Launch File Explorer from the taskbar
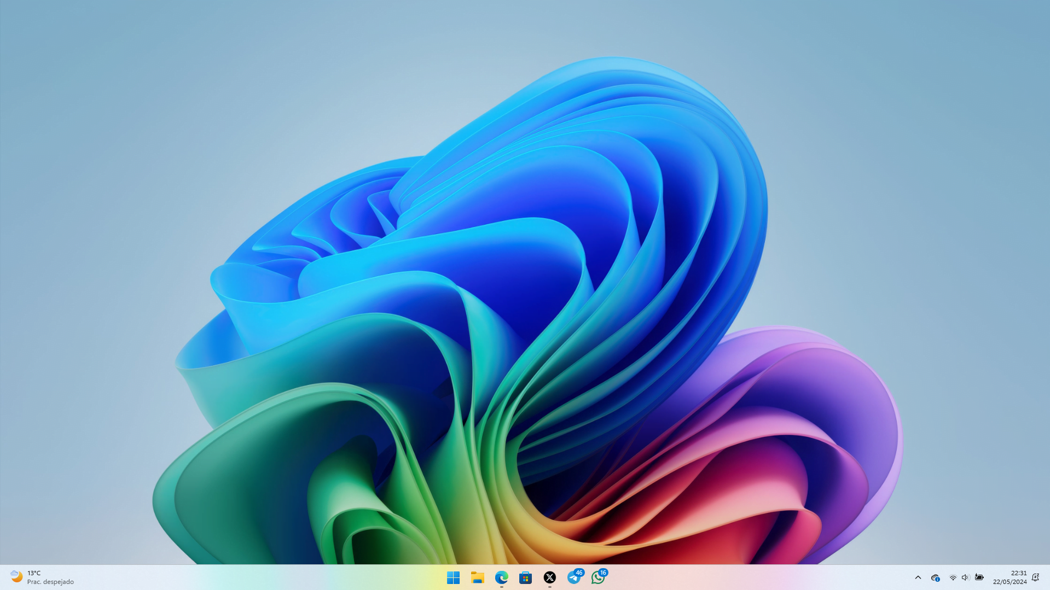The image size is (1050, 590). coord(477,577)
